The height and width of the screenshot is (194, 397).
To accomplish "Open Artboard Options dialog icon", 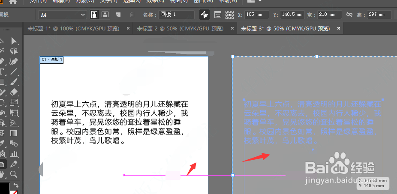I will (x=218, y=15).
